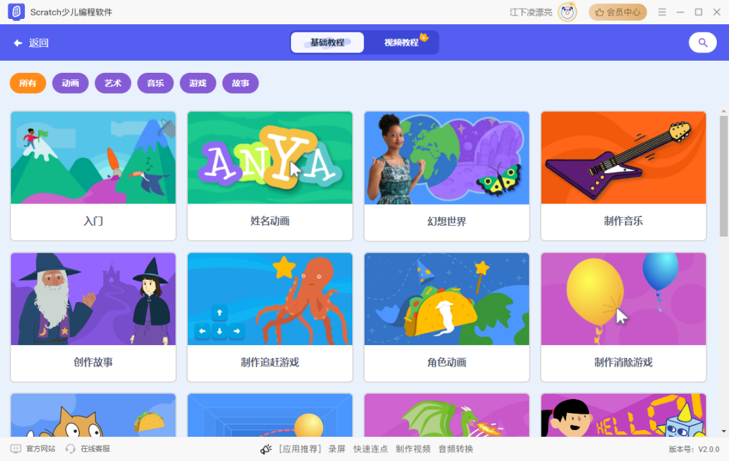This screenshot has width=729, height=461.
Task: Open the hamburger menu icon
Action: click(x=662, y=12)
